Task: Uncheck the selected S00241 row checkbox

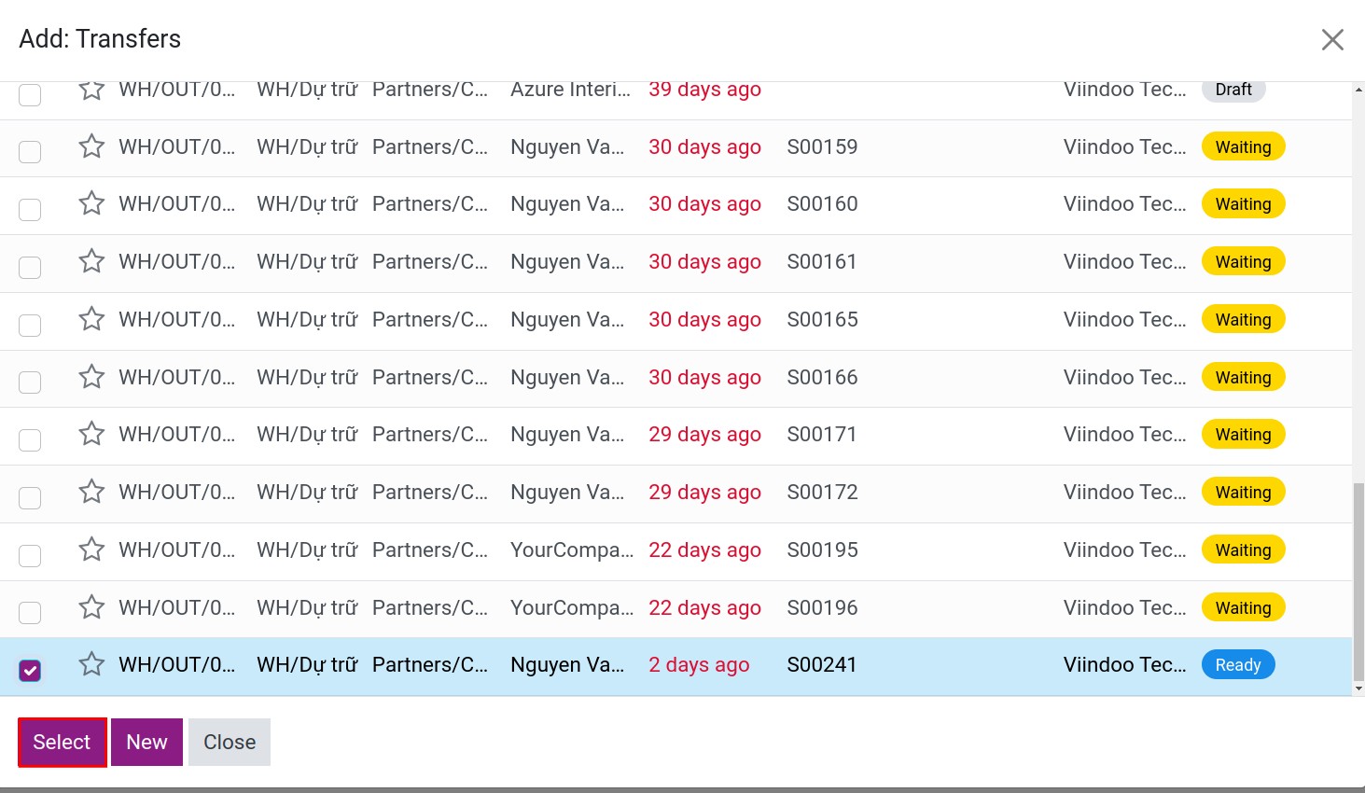Action: pos(30,670)
